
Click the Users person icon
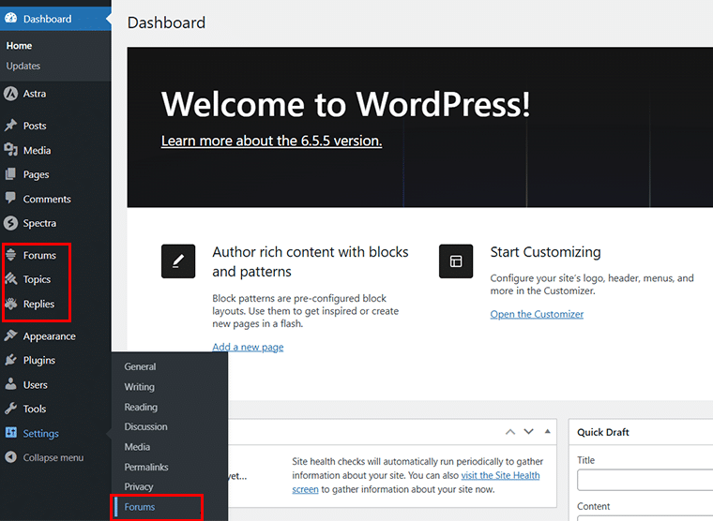tap(11, 384)
